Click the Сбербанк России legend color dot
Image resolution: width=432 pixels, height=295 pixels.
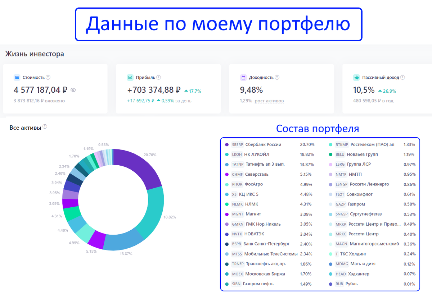point(227,144)
